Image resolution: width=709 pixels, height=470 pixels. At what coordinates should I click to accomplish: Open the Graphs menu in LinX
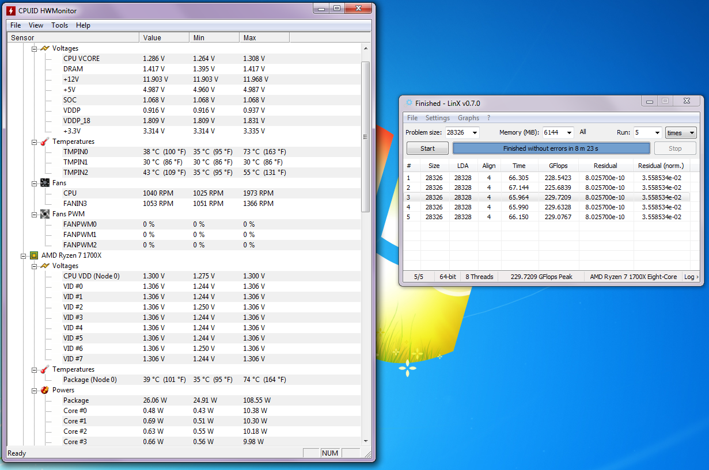468,118
